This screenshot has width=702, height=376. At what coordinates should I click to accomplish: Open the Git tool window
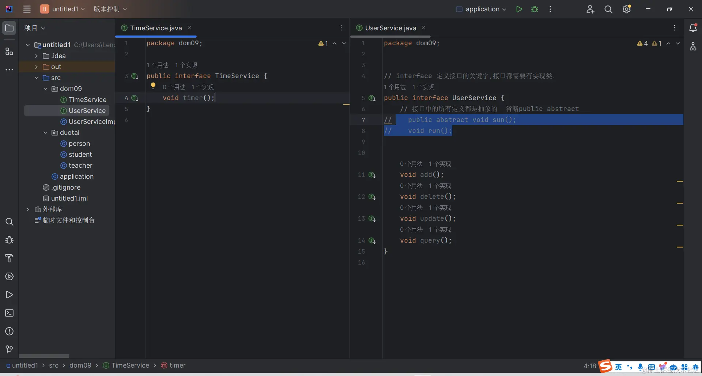pos(9,350)
